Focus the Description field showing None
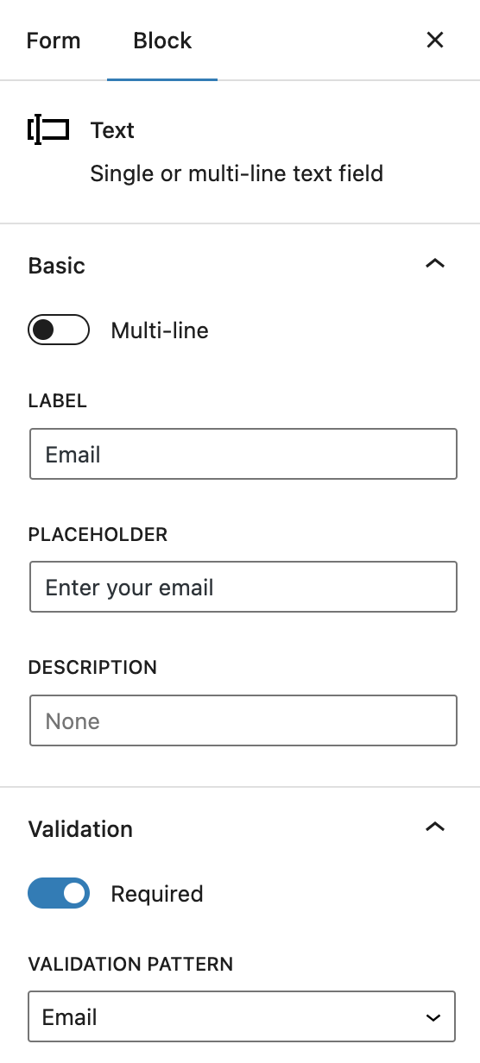The image size is (480, 1063). point(243,720)
